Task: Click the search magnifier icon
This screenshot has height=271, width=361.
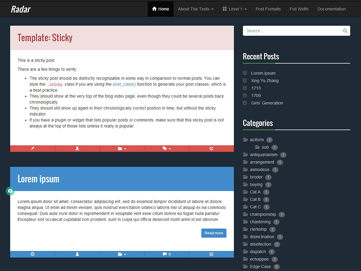Action: 345,31
